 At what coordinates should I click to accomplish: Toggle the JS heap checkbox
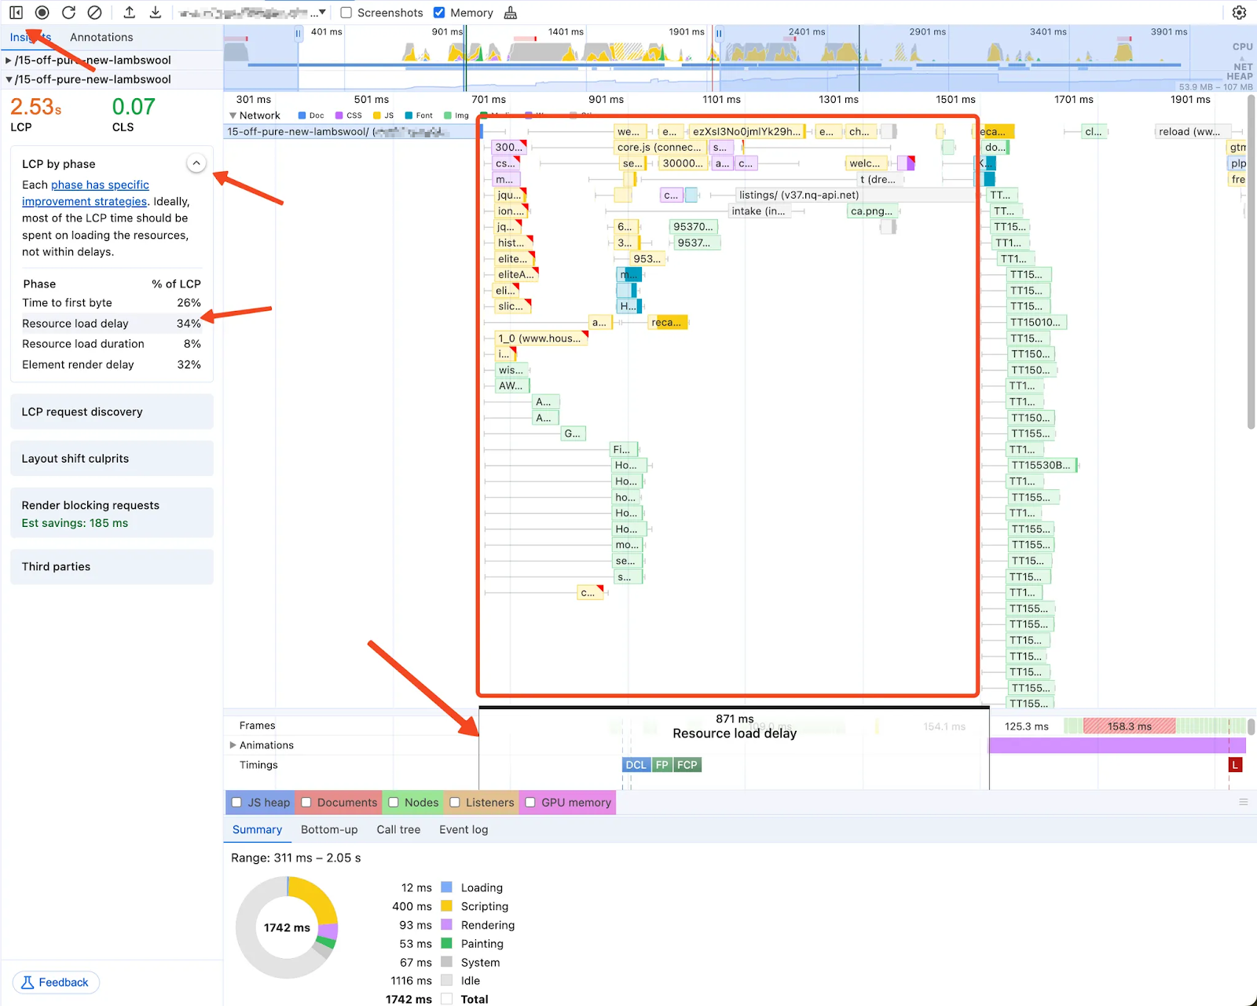click(236, 803)
